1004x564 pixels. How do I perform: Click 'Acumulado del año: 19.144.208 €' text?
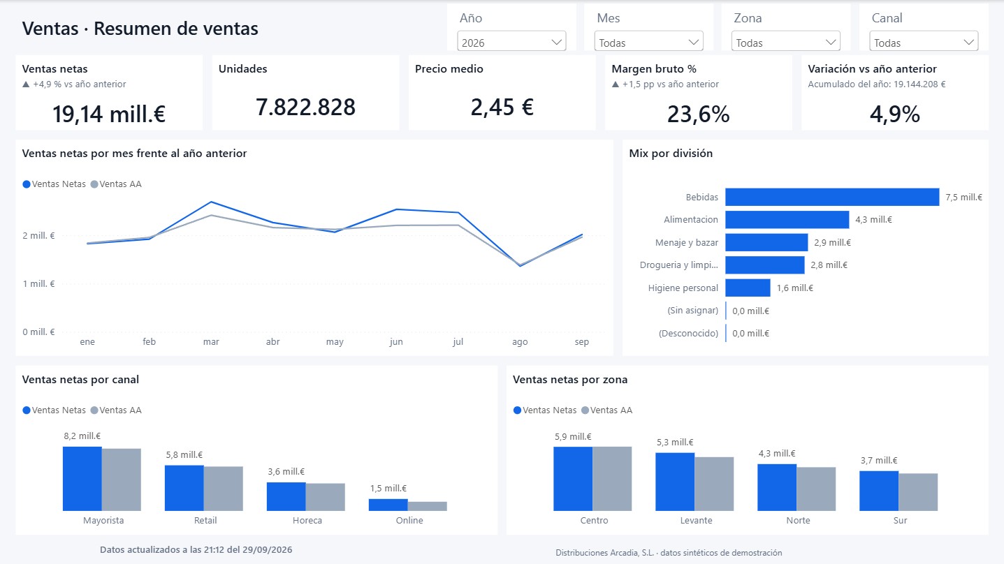pyautogui.click(x=877, y=84)
